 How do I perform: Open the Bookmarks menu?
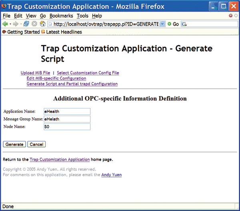click(x=61, y=16)
